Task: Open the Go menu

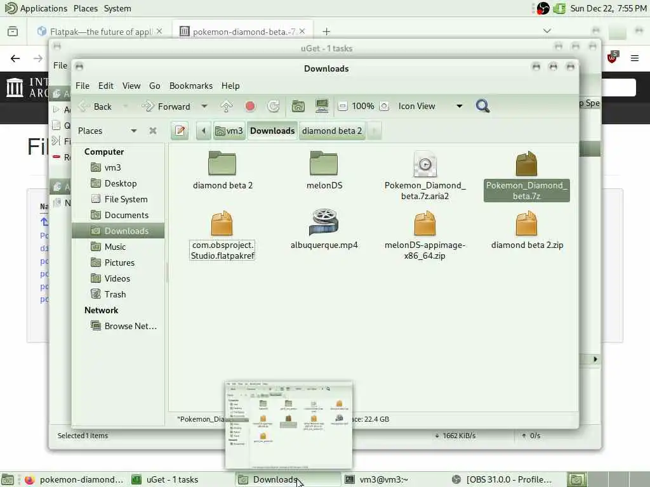Action: [155, 86]
